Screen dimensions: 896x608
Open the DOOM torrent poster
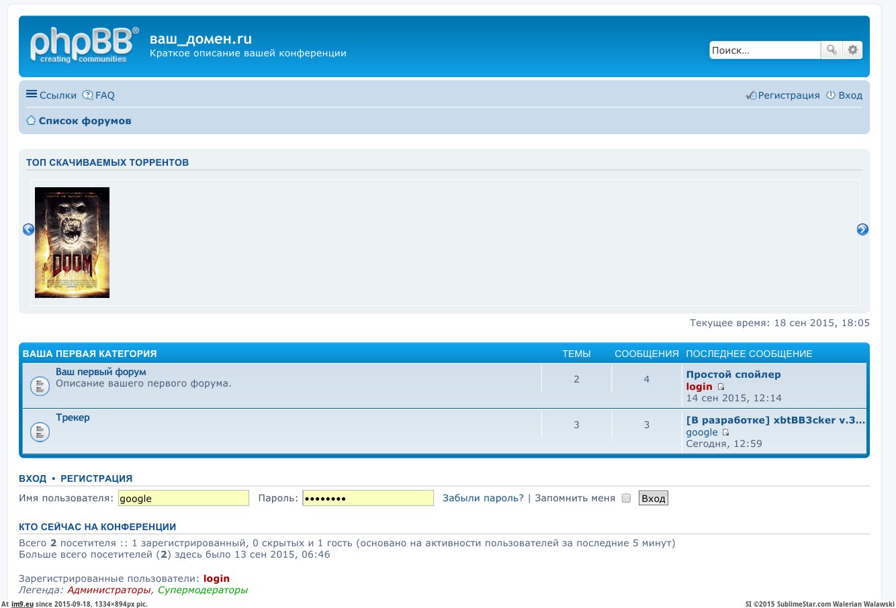72,242
